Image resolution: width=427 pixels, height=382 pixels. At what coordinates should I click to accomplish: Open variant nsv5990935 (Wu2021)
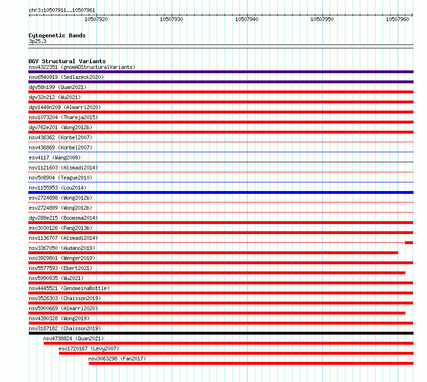pyautogui.click(x=56, y=278)
